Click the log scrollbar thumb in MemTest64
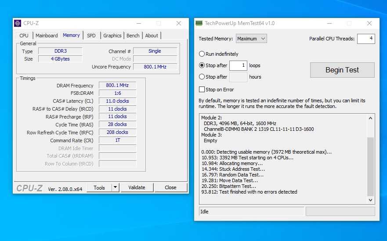This screenshot has width=387, height=241. [x=370, y=166]
